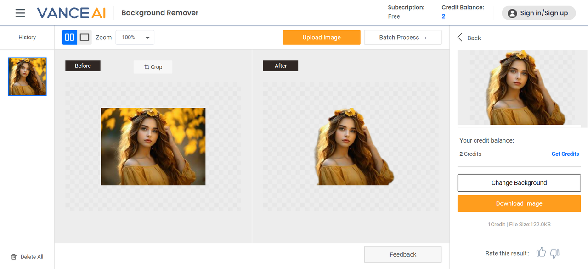This screenshot has width=588, height=269.
Task: Click Change Background
Action: coord(519,183)
